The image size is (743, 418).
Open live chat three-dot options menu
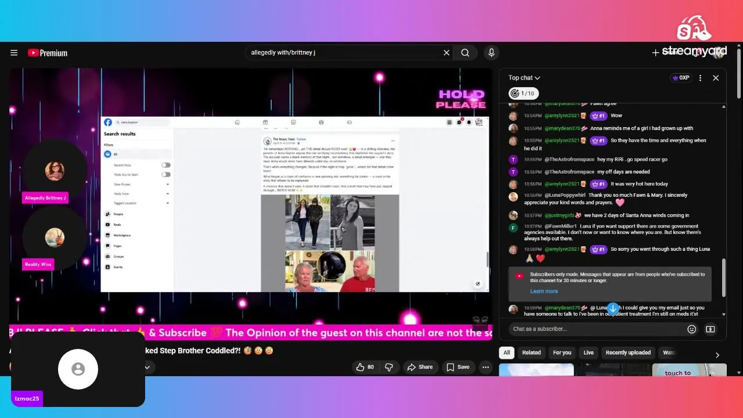click(x=700, y=78)
